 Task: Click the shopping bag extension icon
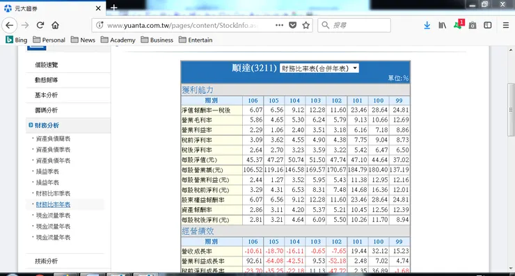pyautogui.click(x=473, y=25)
